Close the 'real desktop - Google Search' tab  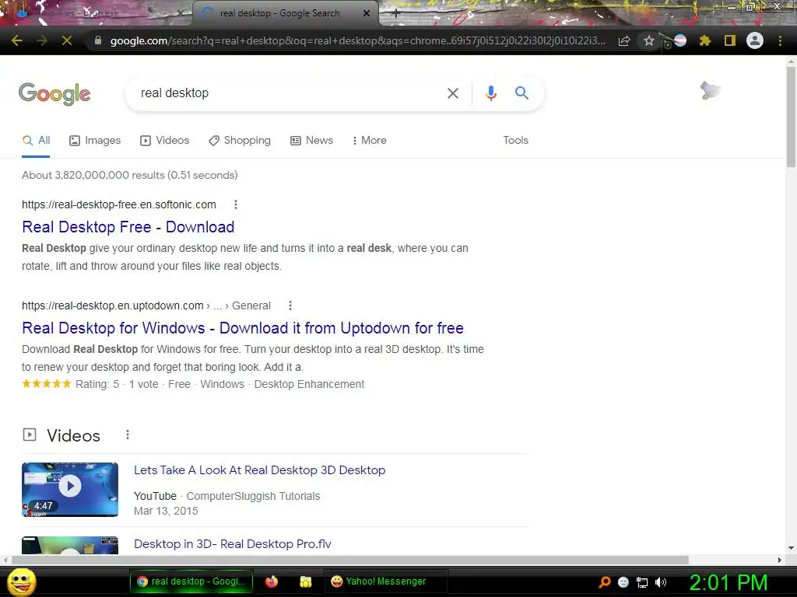[x=367, y=14]
